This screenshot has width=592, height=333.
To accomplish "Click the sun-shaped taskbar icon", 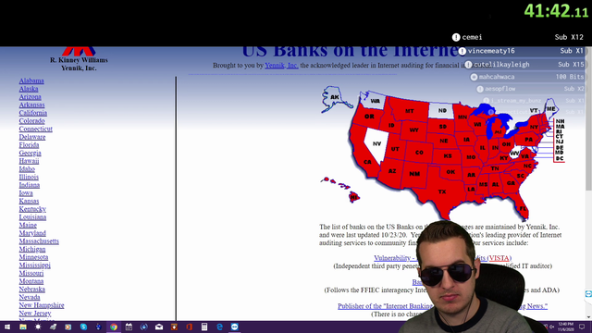I will click(38, 327).
